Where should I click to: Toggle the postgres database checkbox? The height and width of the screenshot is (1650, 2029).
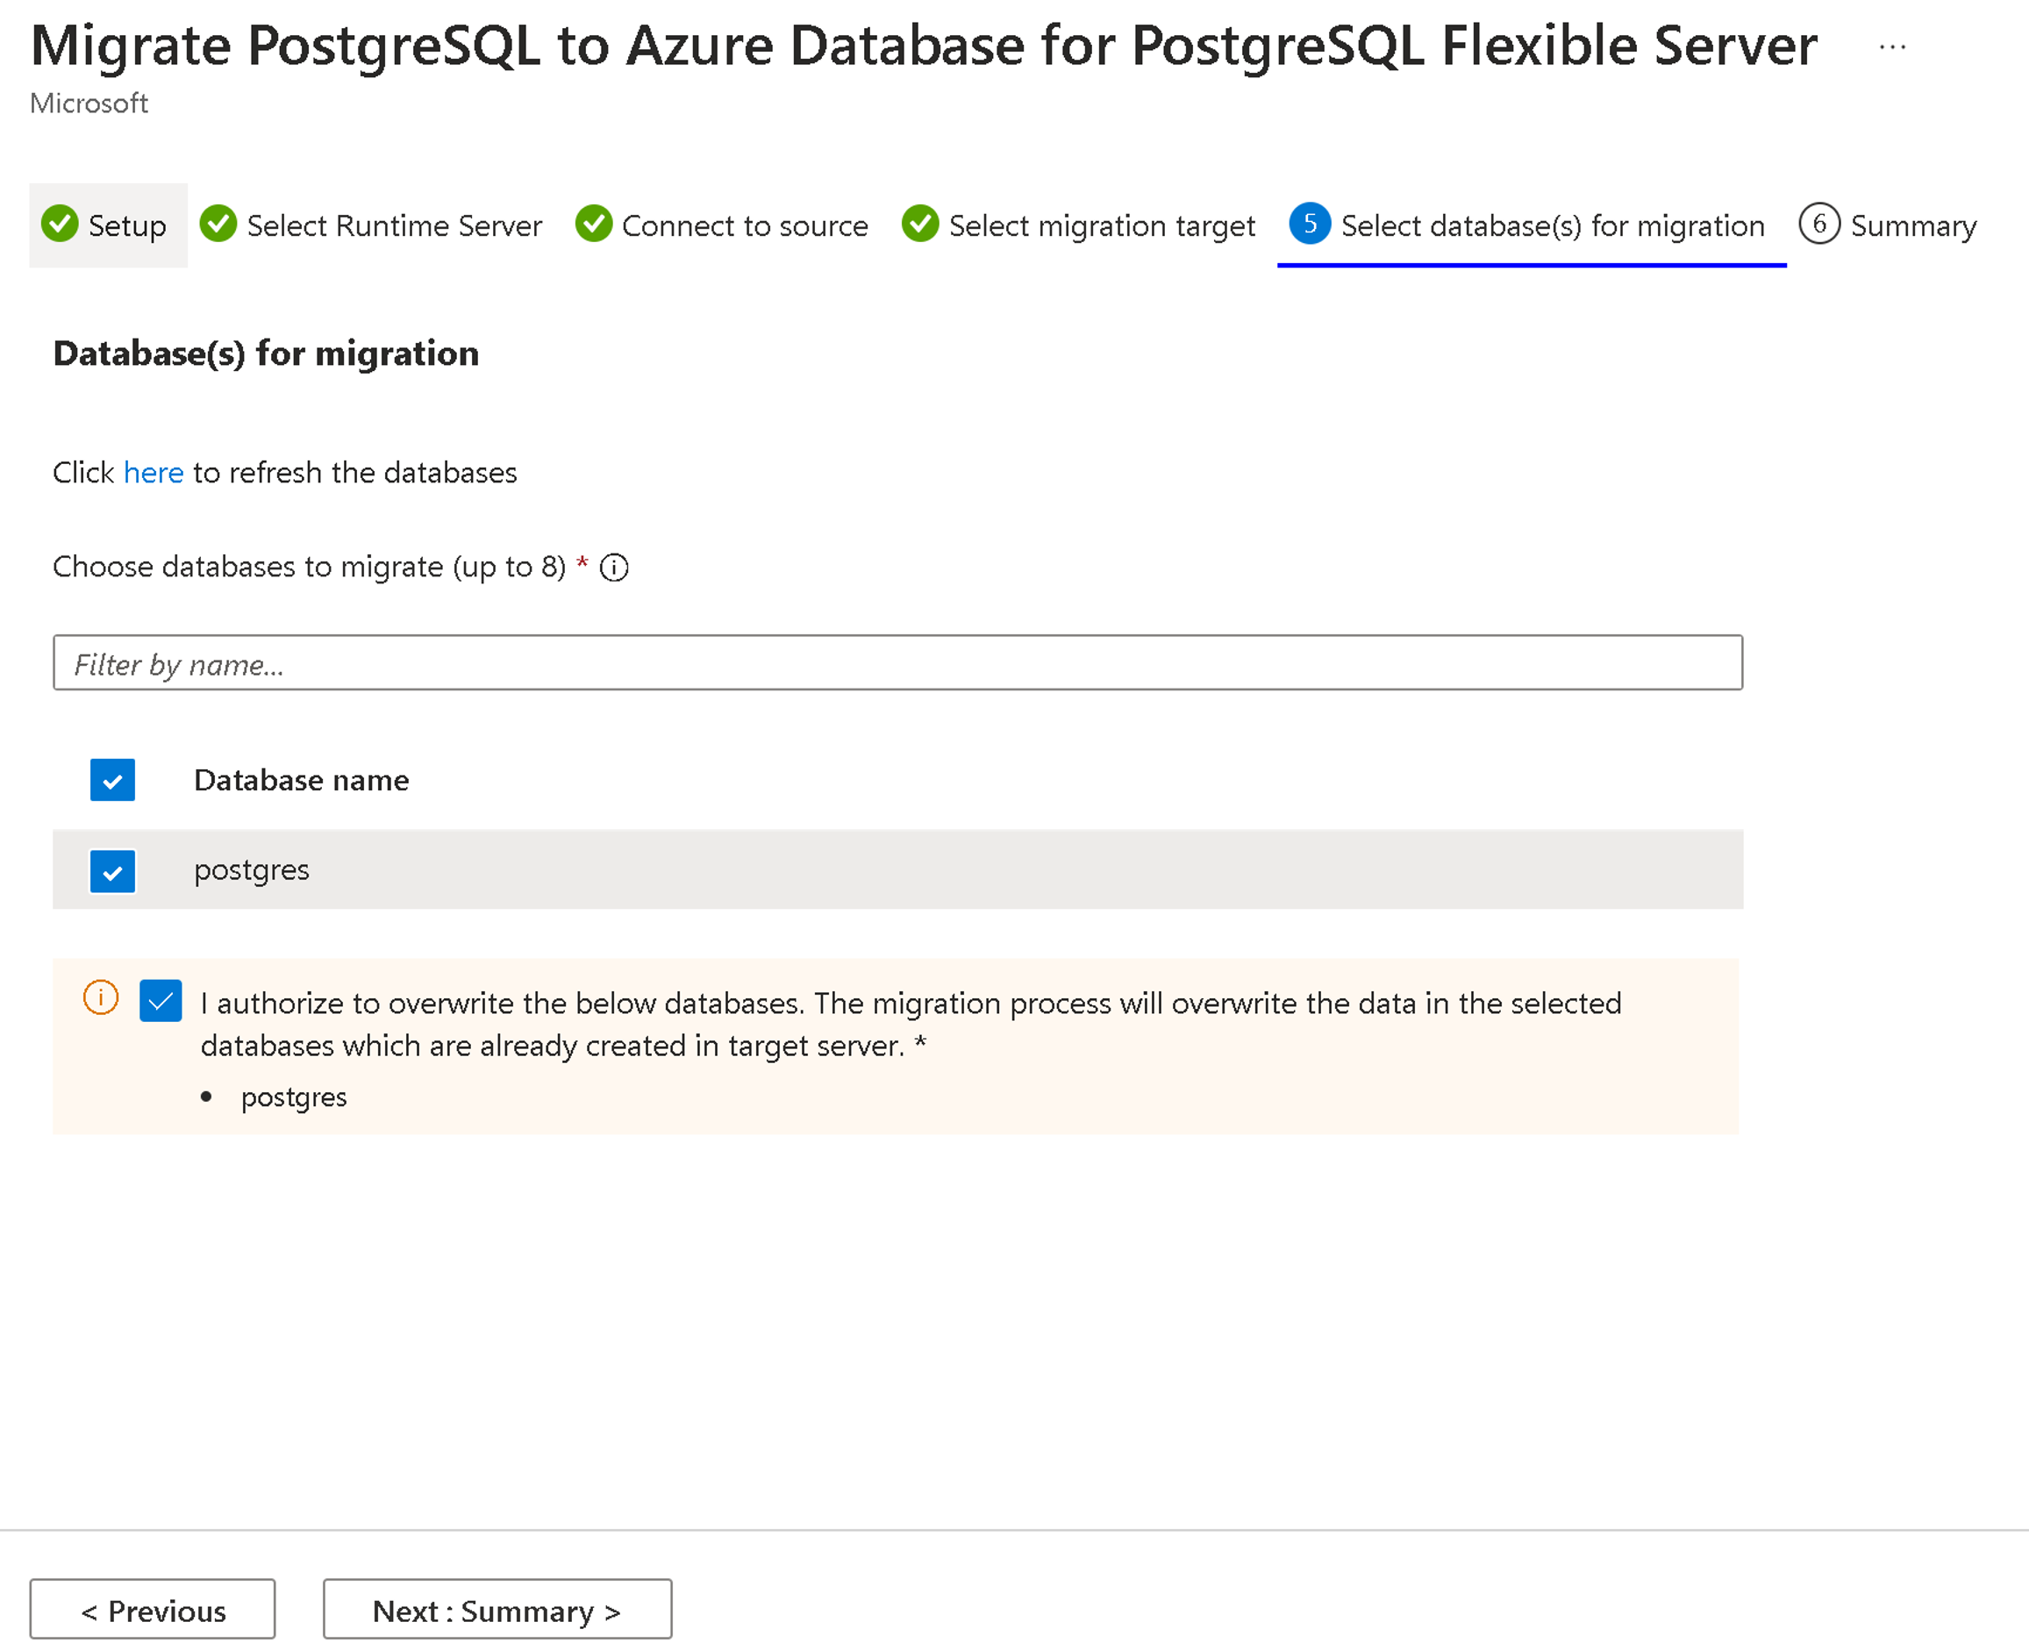coord(113,868)
